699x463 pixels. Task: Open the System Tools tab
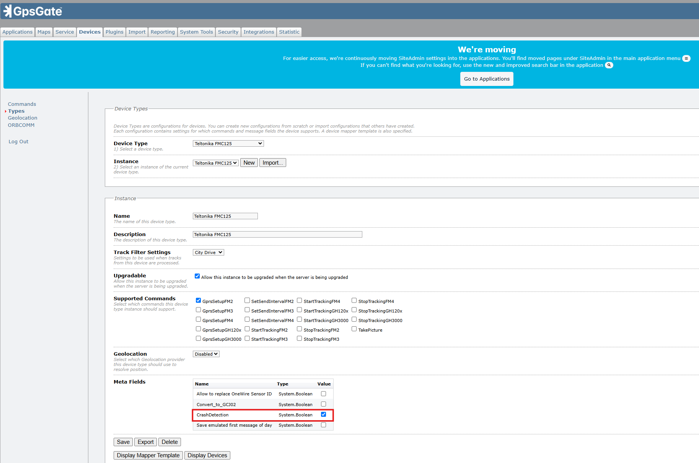(x=196, y=32)
